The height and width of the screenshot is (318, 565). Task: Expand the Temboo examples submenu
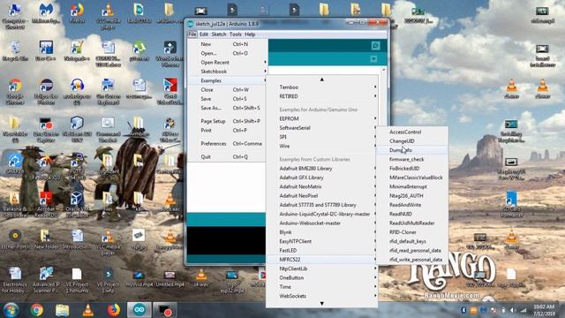[x=321, y=87]
